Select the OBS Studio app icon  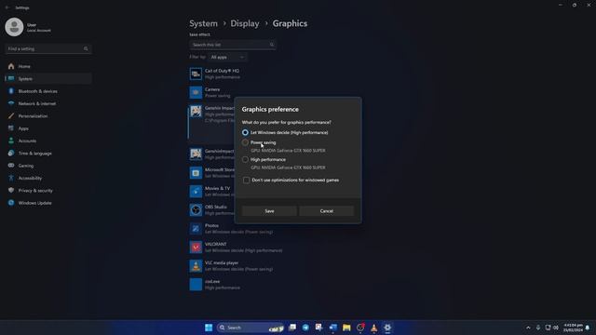point(196,210)
